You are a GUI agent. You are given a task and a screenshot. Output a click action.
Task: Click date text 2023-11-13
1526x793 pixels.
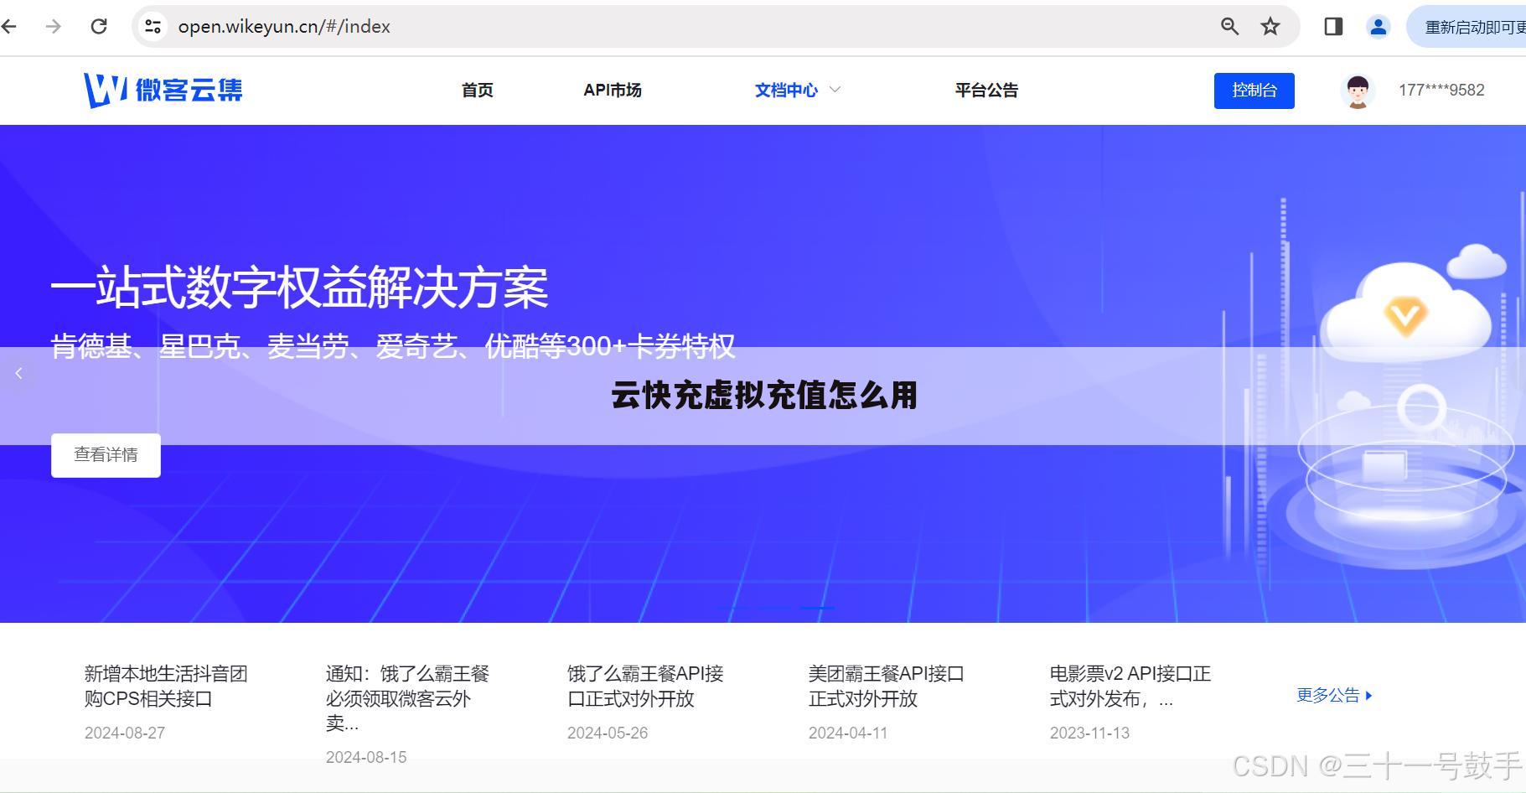point(1089,733)
